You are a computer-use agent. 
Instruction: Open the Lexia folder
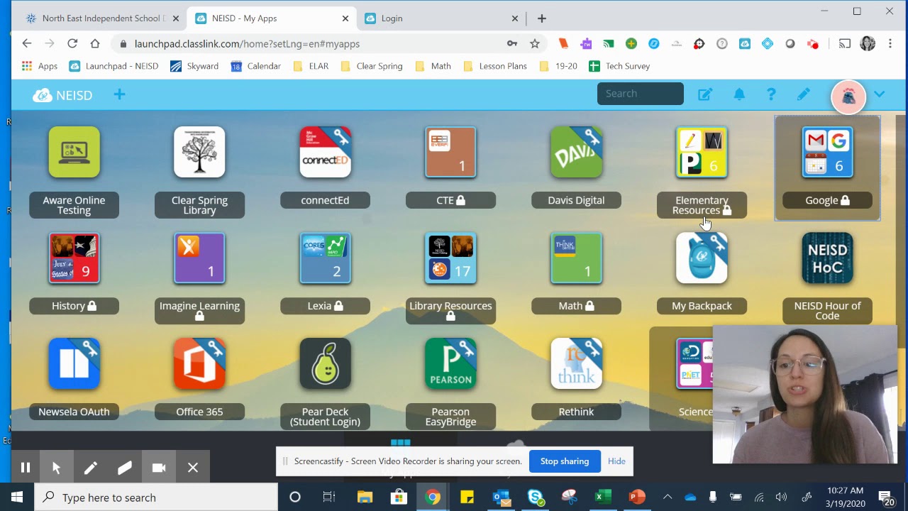tap(325, 258)
